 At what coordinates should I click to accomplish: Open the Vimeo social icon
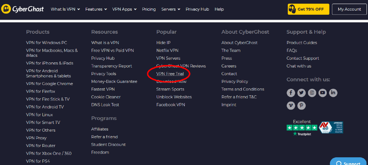[291, 106]
